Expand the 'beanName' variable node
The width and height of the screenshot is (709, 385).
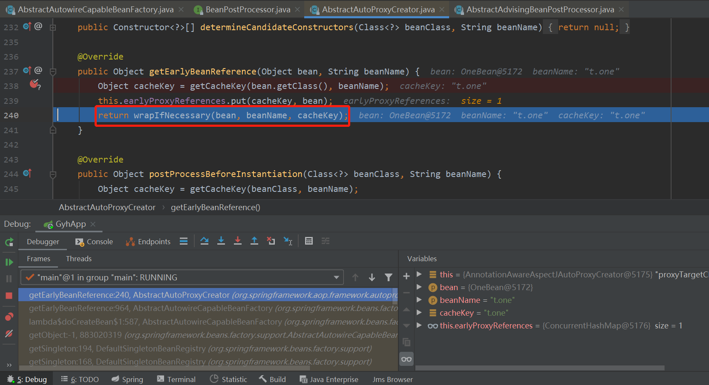click(419, 300)
